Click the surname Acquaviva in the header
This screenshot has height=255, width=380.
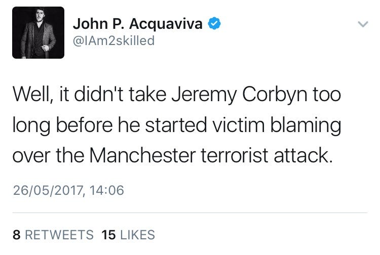click(x=166, y=24)
